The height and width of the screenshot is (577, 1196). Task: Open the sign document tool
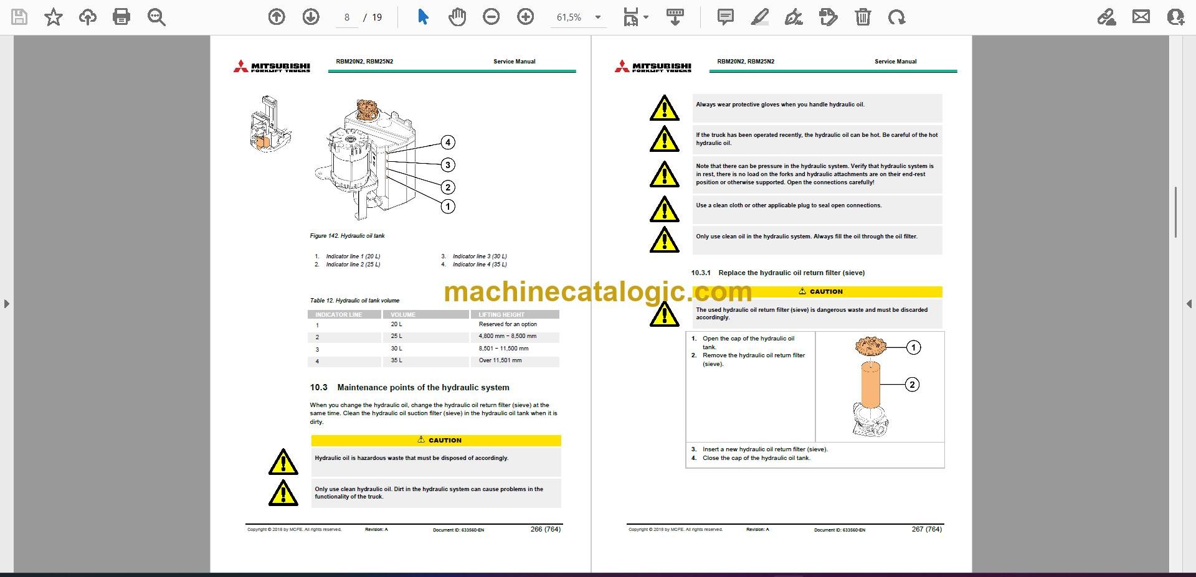(794, 17)
